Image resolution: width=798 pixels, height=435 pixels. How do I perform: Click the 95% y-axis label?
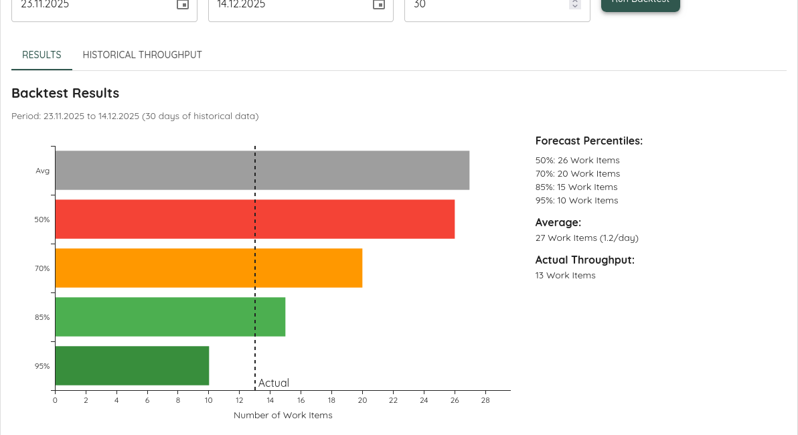coord(42,366)
